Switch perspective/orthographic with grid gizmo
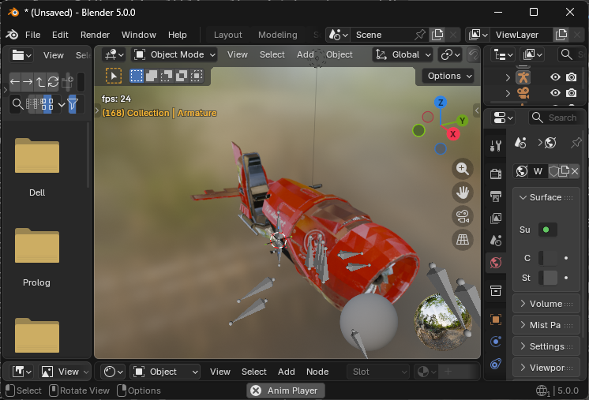 463,239
